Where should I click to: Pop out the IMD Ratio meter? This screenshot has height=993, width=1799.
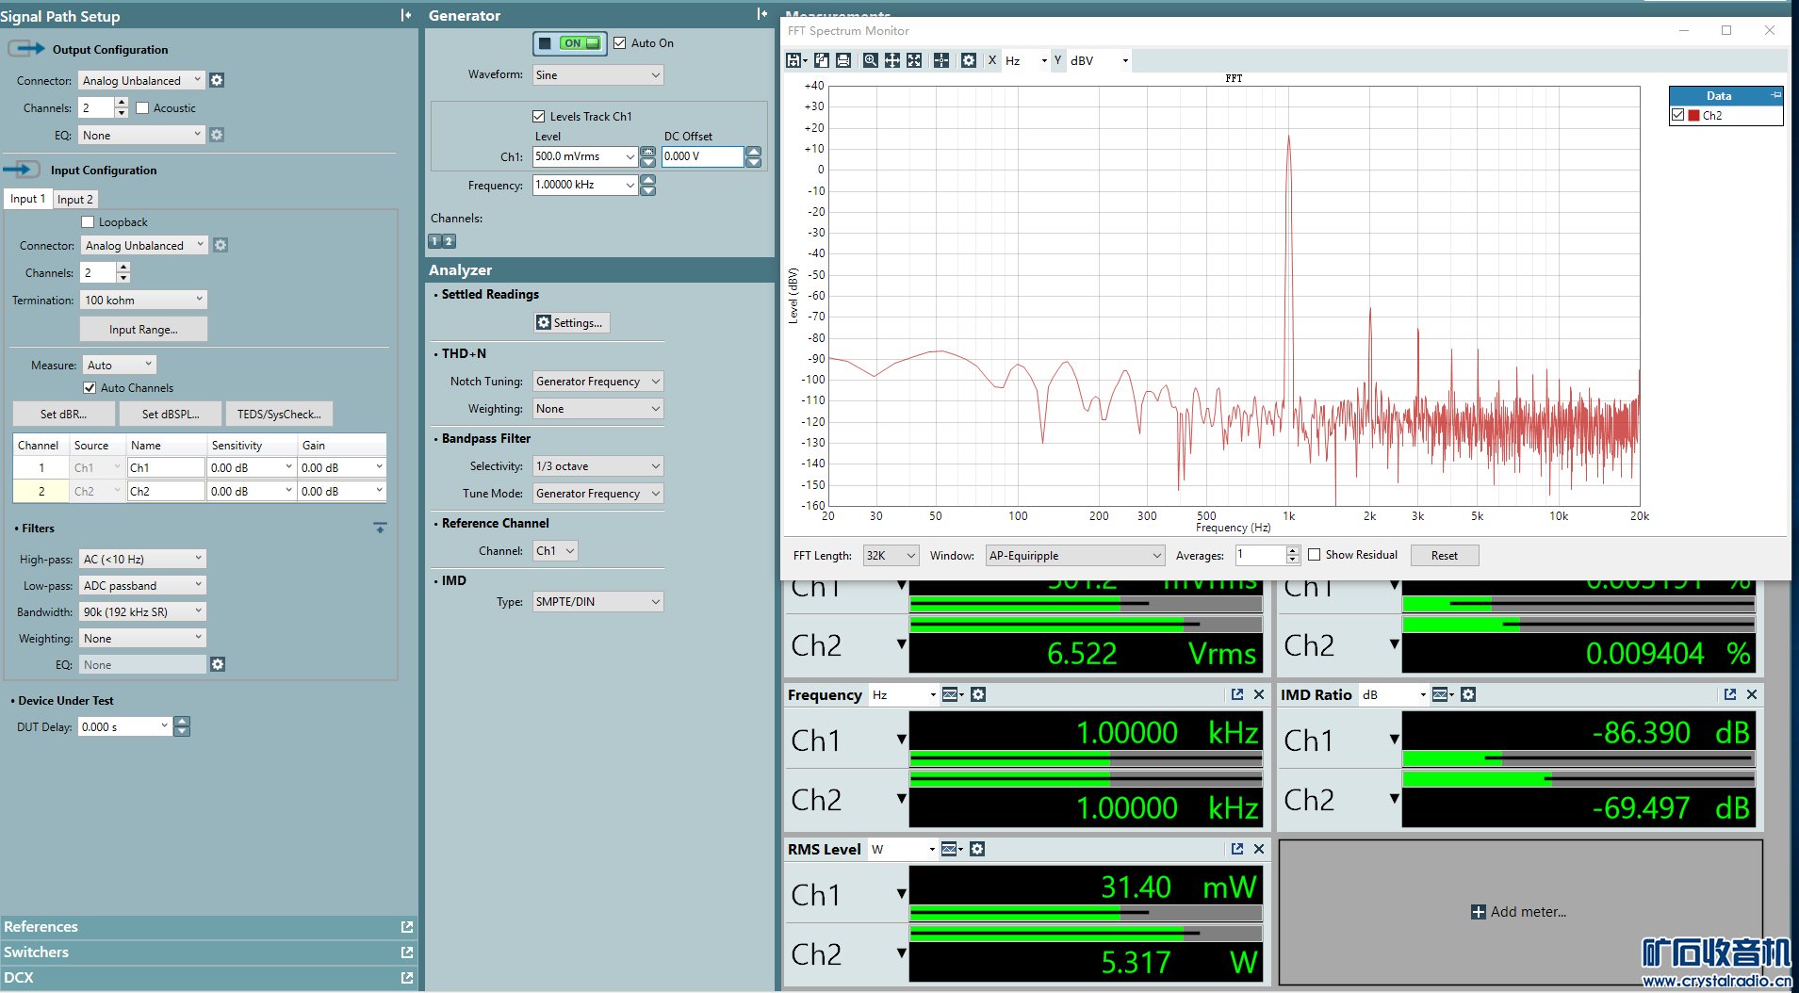(1730, 694)
